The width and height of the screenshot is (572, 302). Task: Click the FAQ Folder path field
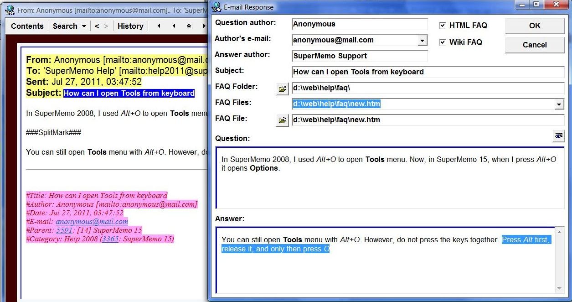click(428, 88)
